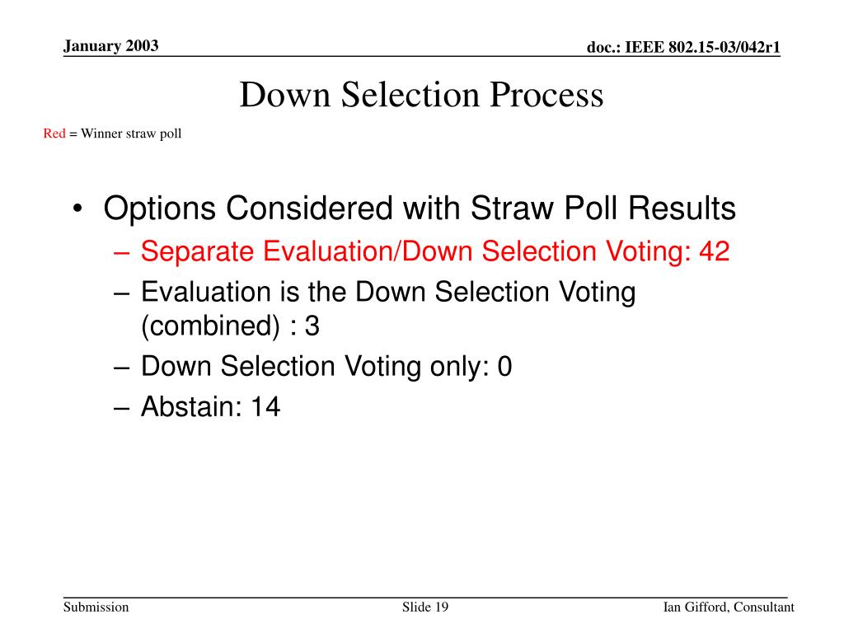
Task: Click 'Ian Gifford, Consultant' footer author
Action: point(729,607)
